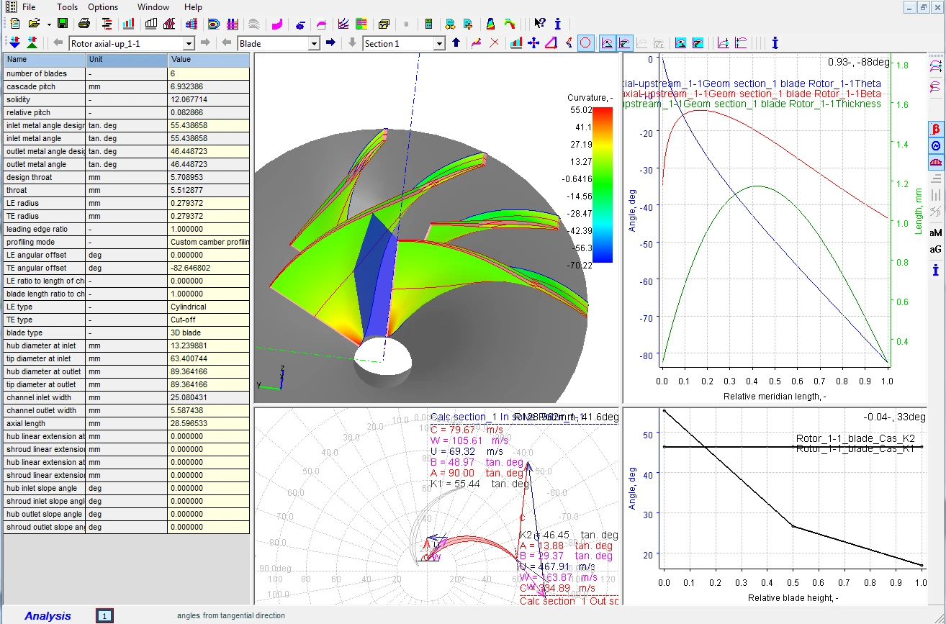Open the Help menu

pos(193,7)
